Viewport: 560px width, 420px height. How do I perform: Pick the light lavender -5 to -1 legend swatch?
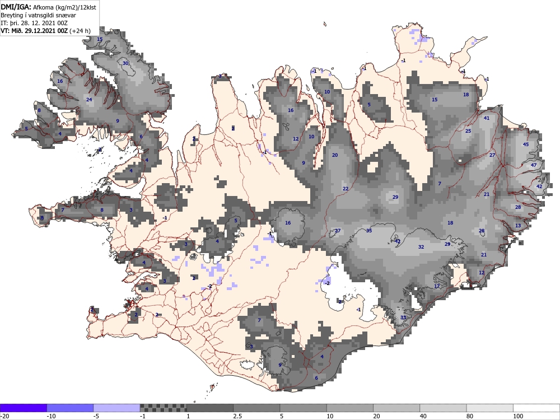117,408
